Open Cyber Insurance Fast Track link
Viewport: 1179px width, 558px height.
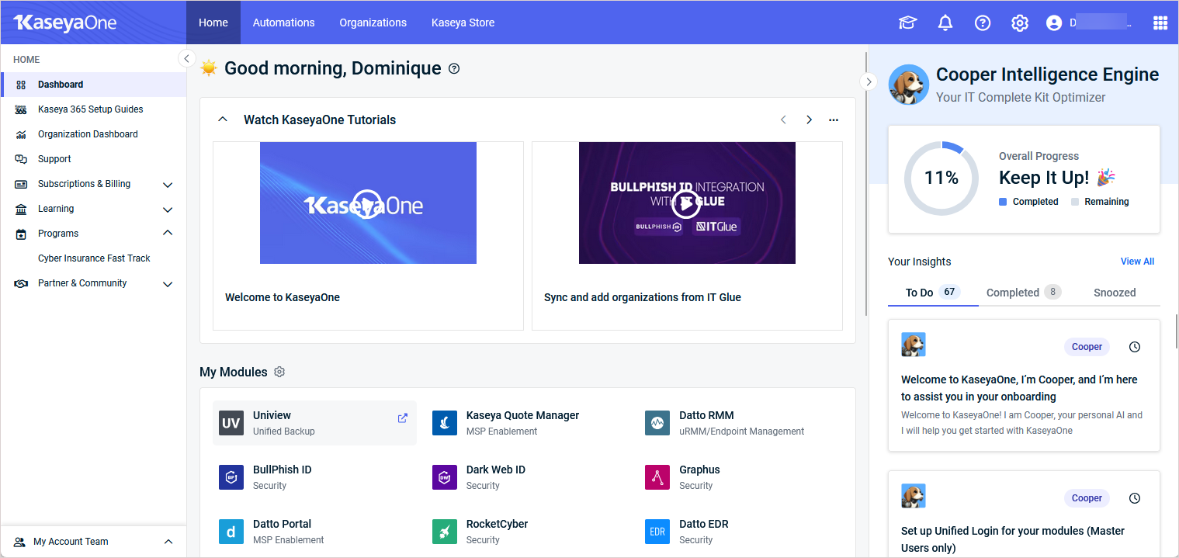94,258
